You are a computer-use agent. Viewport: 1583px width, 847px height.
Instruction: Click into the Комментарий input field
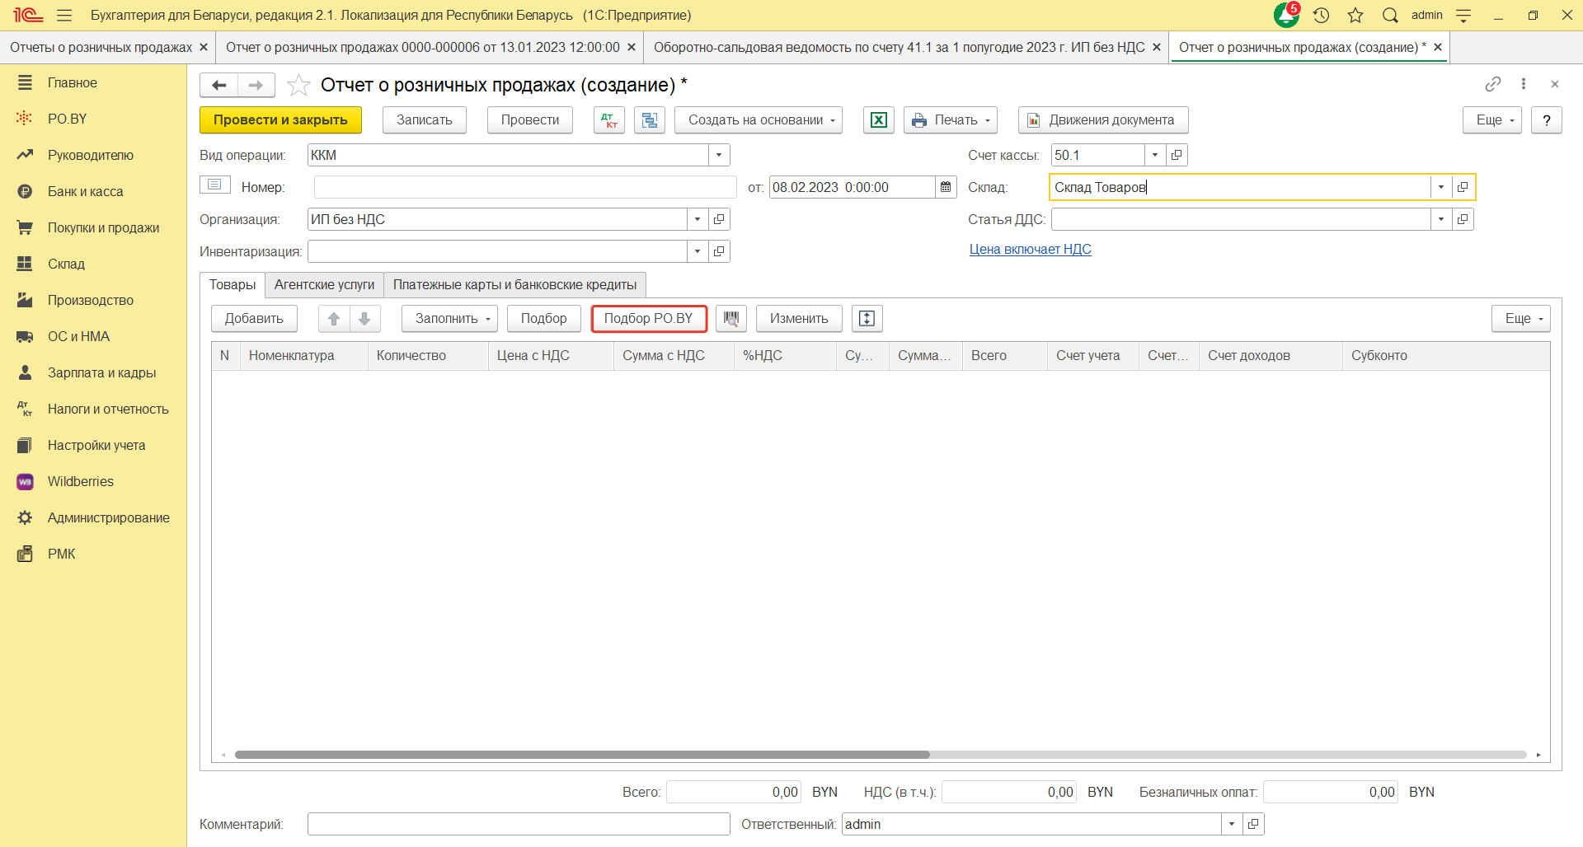(518, 824)
